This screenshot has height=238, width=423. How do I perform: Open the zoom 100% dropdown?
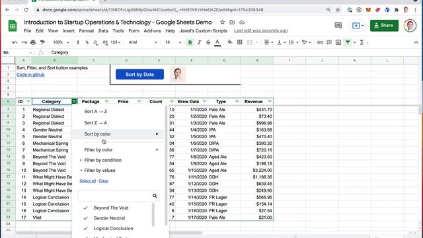61,42
